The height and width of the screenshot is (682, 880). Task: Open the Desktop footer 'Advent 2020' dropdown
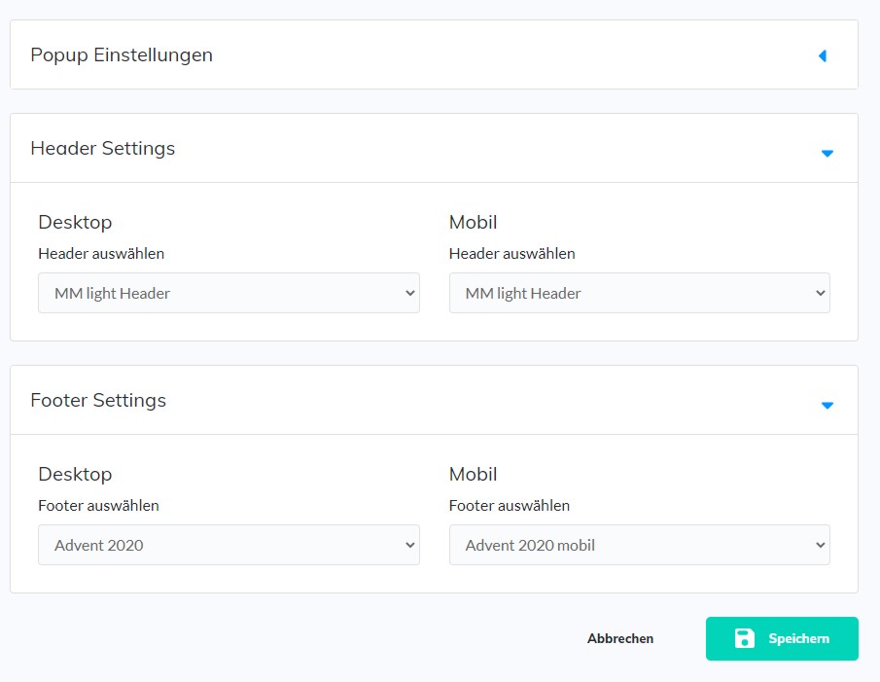[229, 545]
